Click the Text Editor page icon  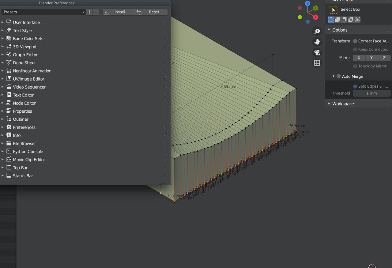pyautogui.click(x=9, y=95)
